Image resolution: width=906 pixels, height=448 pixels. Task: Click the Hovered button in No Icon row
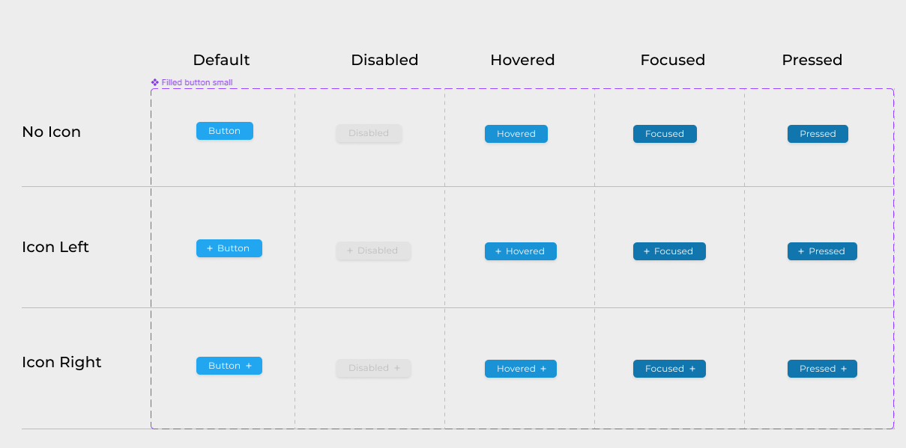(516, 134)
